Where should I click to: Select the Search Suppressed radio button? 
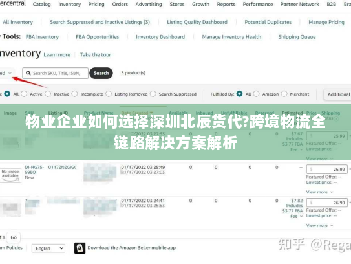153,94
